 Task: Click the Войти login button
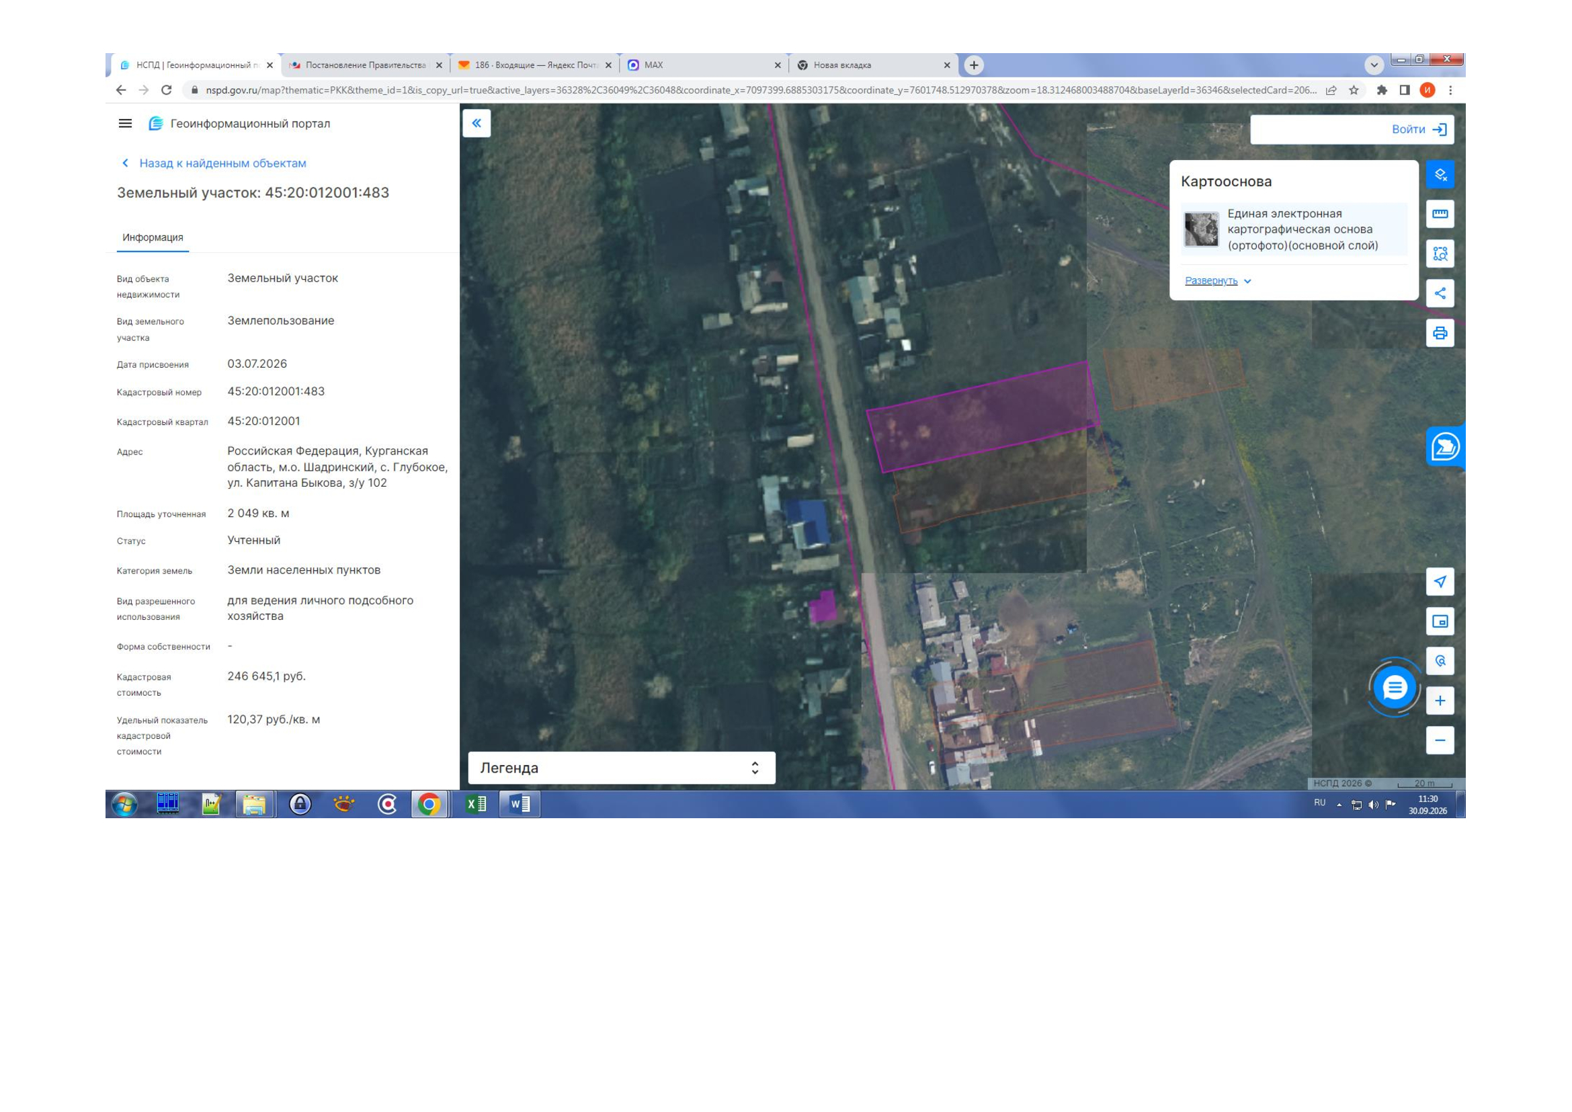[1419, 129]
